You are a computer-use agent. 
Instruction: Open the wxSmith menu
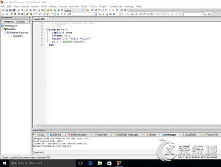point(74,7)
